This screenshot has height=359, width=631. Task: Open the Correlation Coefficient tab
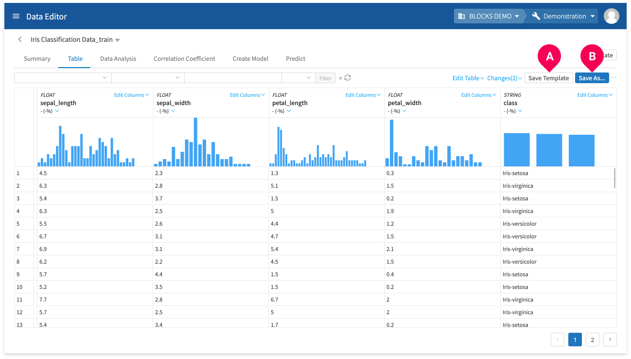tap(184, 58)
